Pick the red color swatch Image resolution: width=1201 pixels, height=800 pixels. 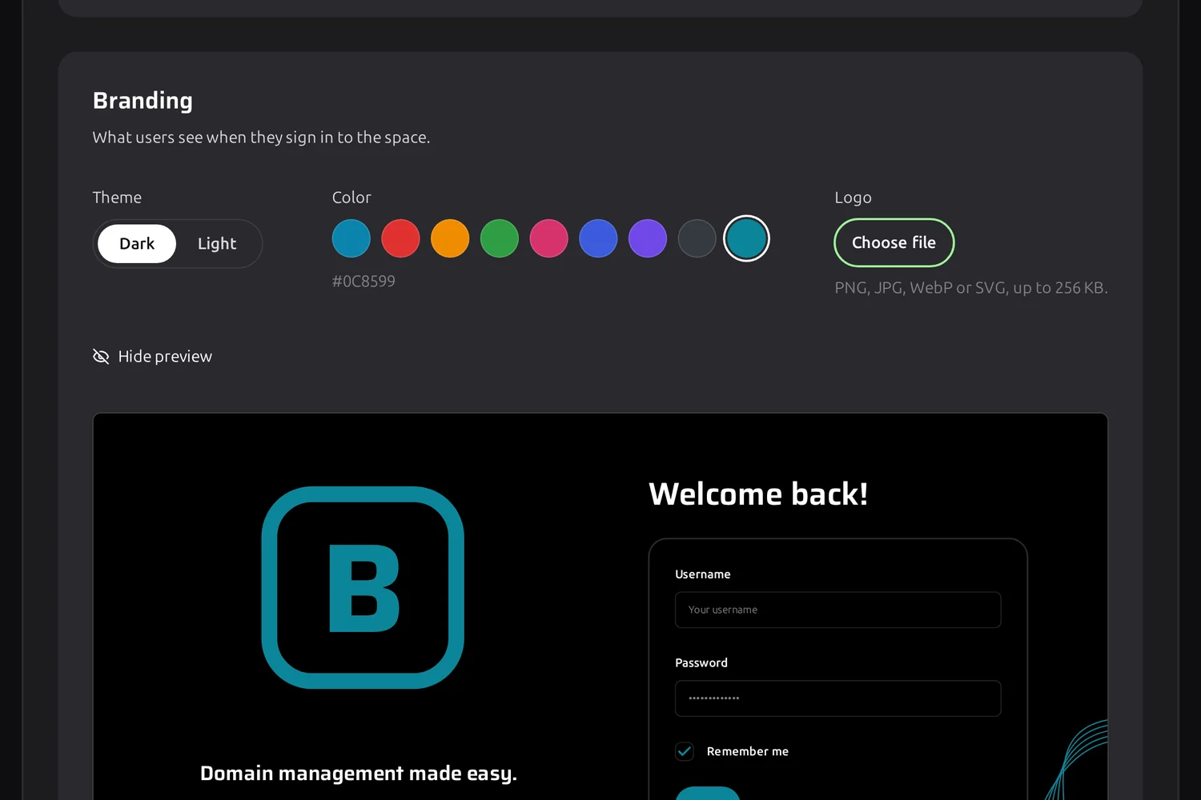401,238
